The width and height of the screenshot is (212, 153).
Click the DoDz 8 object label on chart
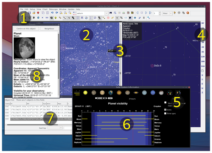coord(158,66)
